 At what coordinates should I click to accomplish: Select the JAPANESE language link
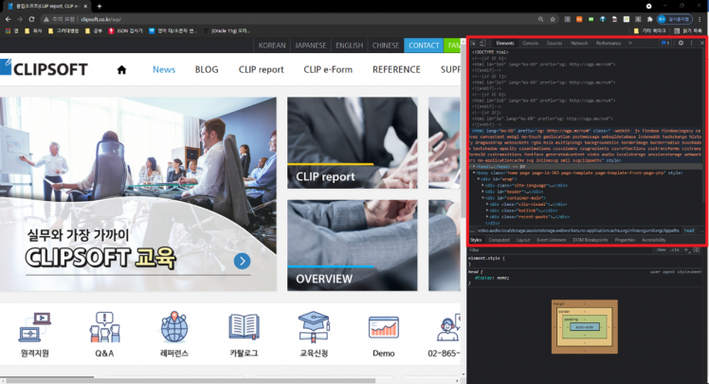[310, 46]
